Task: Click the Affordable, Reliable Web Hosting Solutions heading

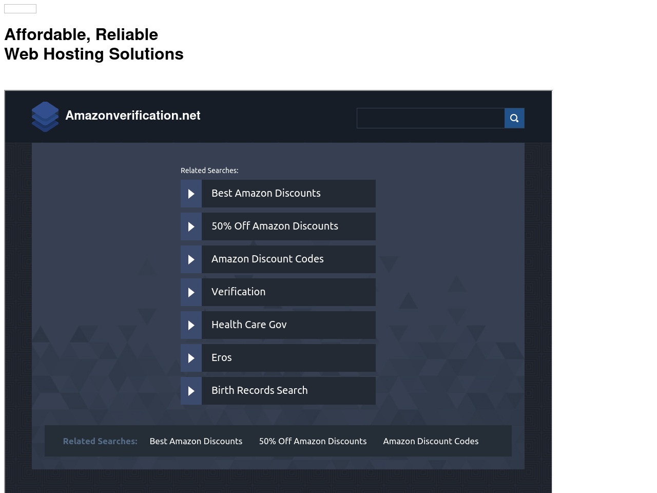Action: click(x=94, y=44)
